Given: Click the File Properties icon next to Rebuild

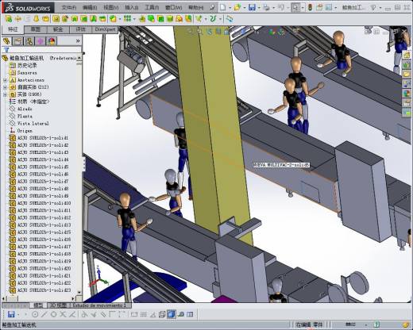Looking at the screenshot, I should (319, 7).
